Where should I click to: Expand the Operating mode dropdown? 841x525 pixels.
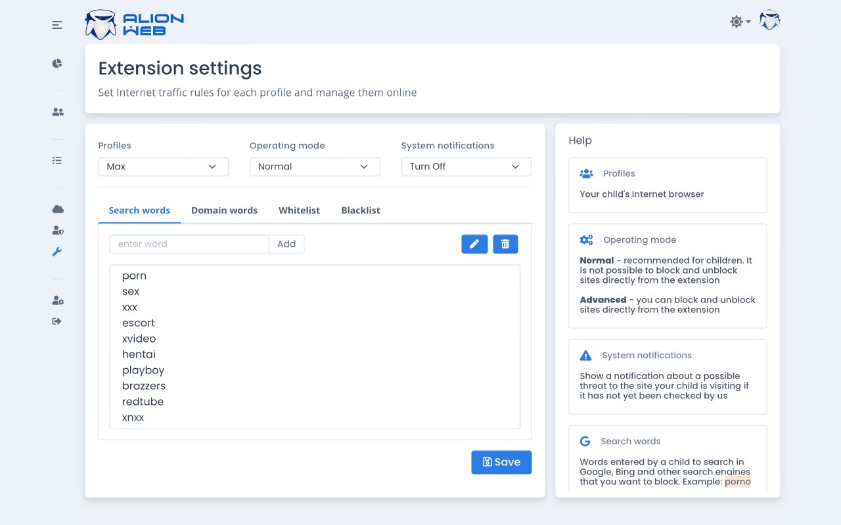[315, 167]
